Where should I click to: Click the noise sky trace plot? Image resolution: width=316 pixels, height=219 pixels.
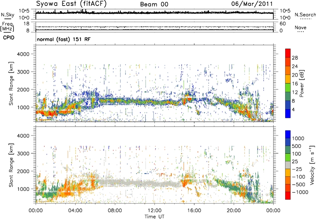154,14
